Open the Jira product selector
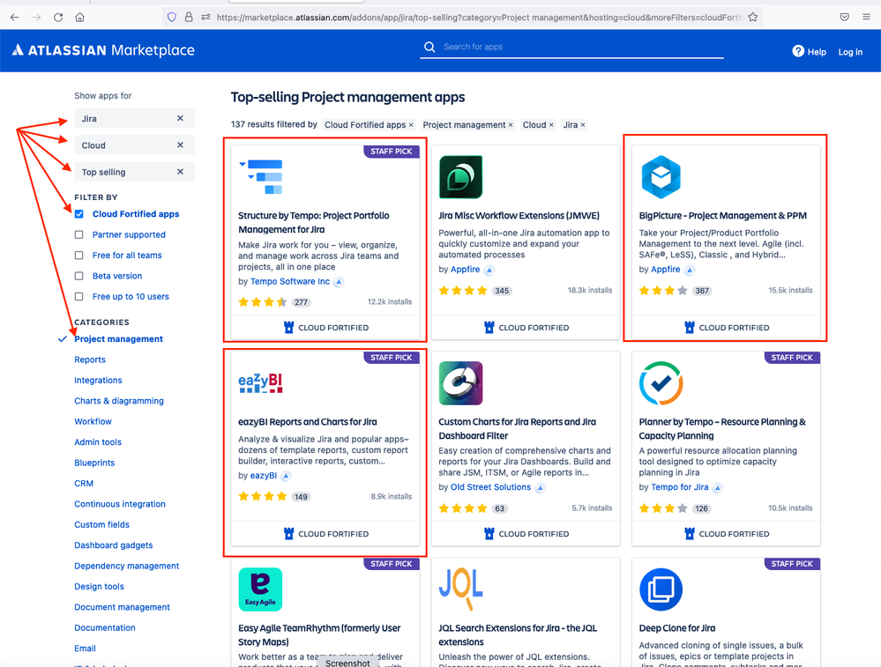Viewport: 881px width, 667px height. pyautogui.click(x=134, y=118)
